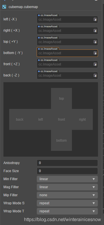Open the Min Filter dropdown
The height and width of the screenshot is (225, 104).
pos(67,179)
